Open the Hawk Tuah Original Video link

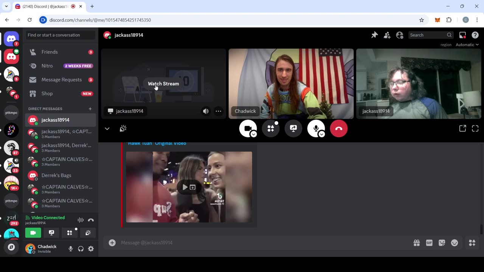[157, 144]
